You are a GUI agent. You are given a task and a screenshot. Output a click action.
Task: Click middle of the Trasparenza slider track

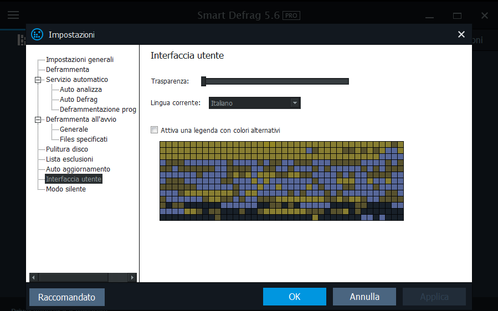click(x=275, y=81)
